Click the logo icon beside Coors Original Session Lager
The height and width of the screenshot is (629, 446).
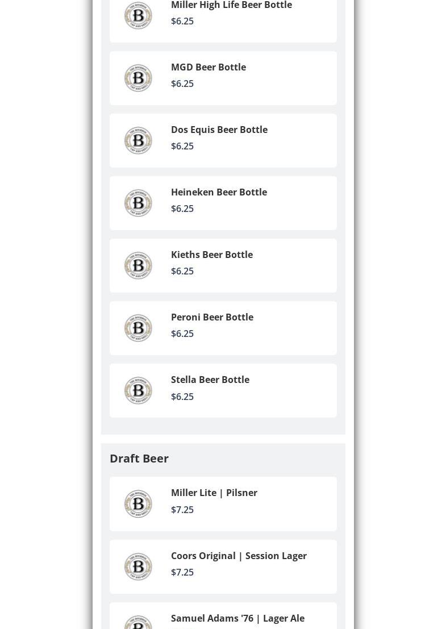point(138,566)
